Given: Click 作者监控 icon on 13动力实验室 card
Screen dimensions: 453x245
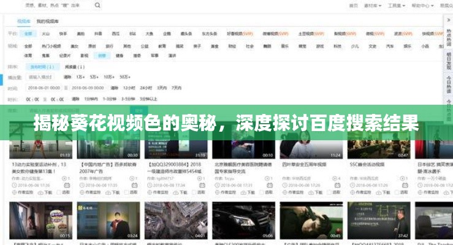Looking at the screenshot, I should pos(14,192).
